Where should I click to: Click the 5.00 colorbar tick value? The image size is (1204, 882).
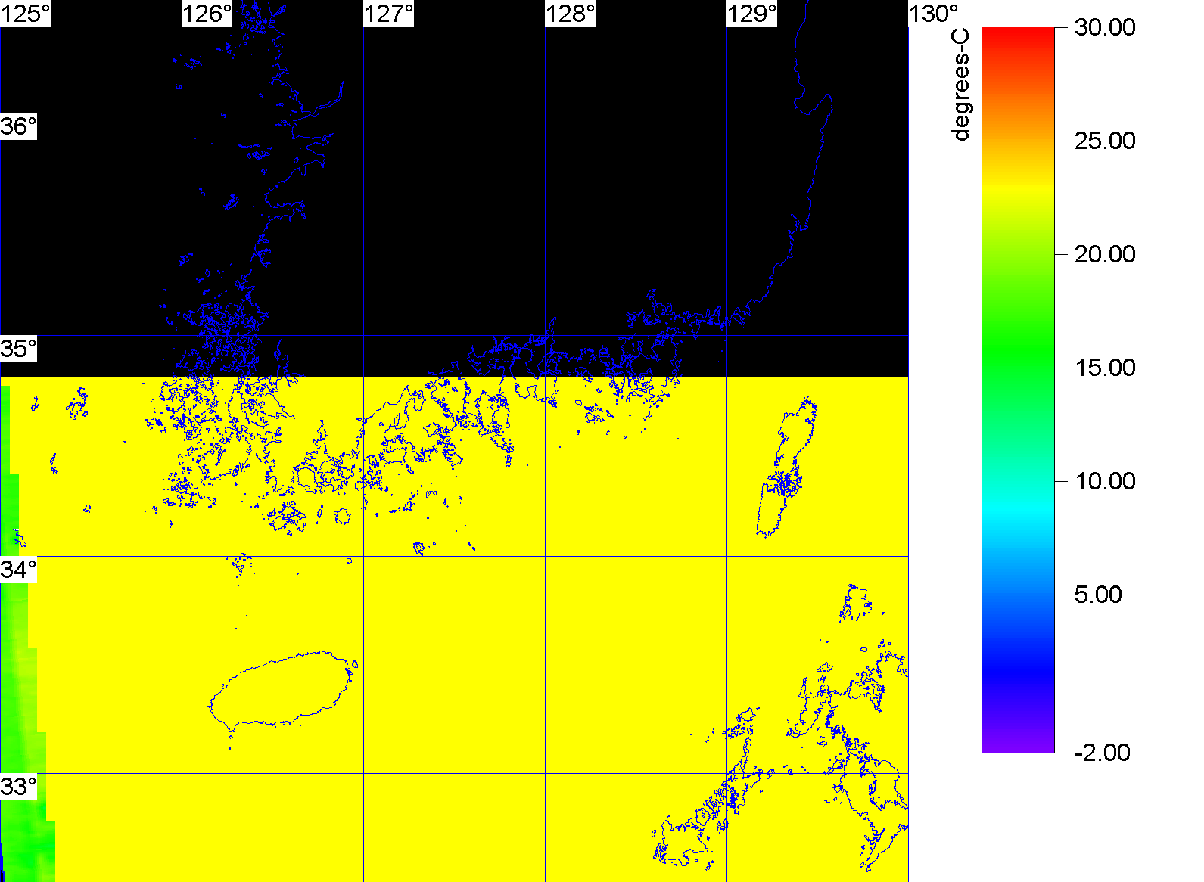1098,595
